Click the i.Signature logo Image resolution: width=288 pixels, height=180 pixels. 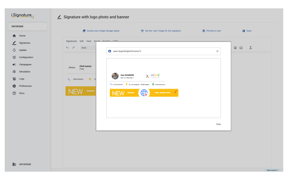point(23,15)
